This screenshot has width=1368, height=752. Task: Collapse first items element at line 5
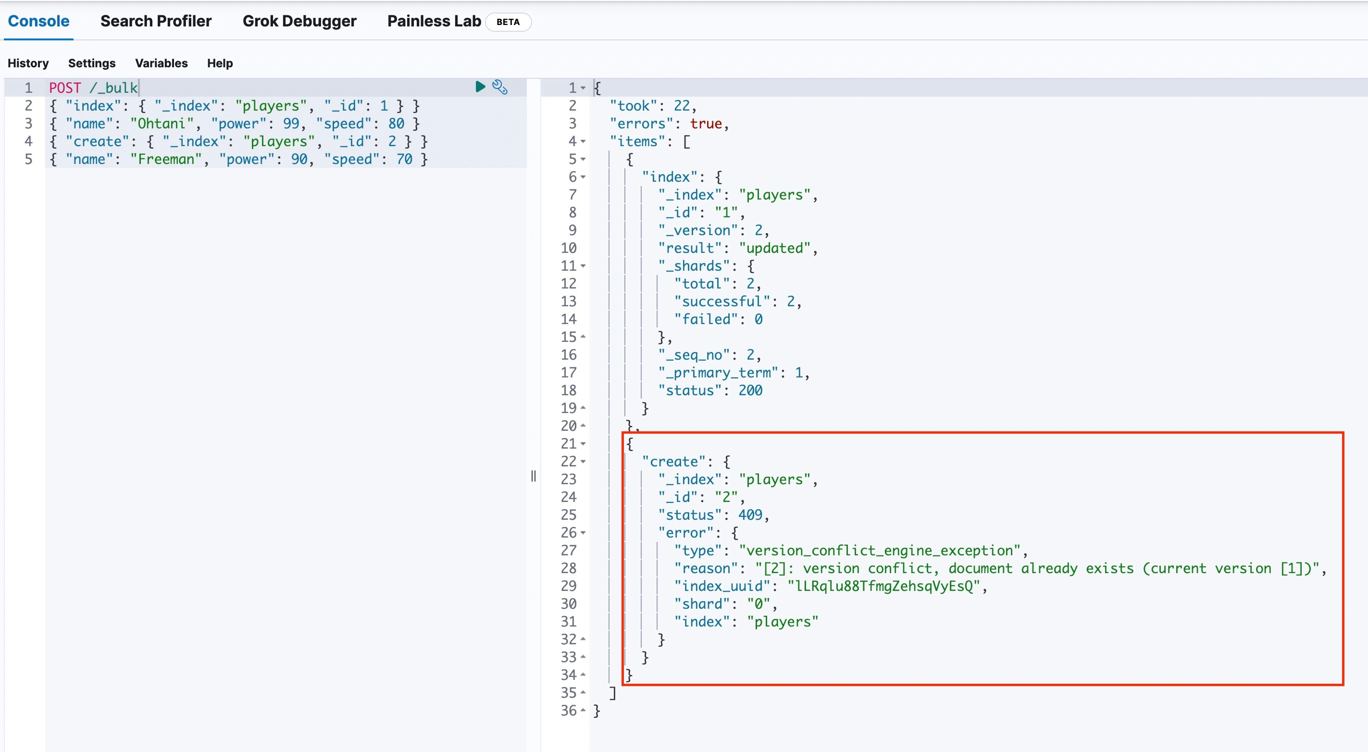point(583,159)
